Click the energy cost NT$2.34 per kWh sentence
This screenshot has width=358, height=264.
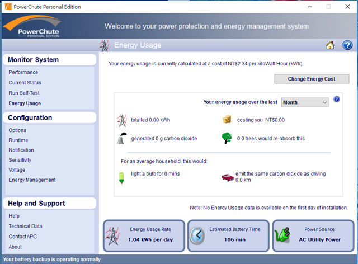pos(206,64)
